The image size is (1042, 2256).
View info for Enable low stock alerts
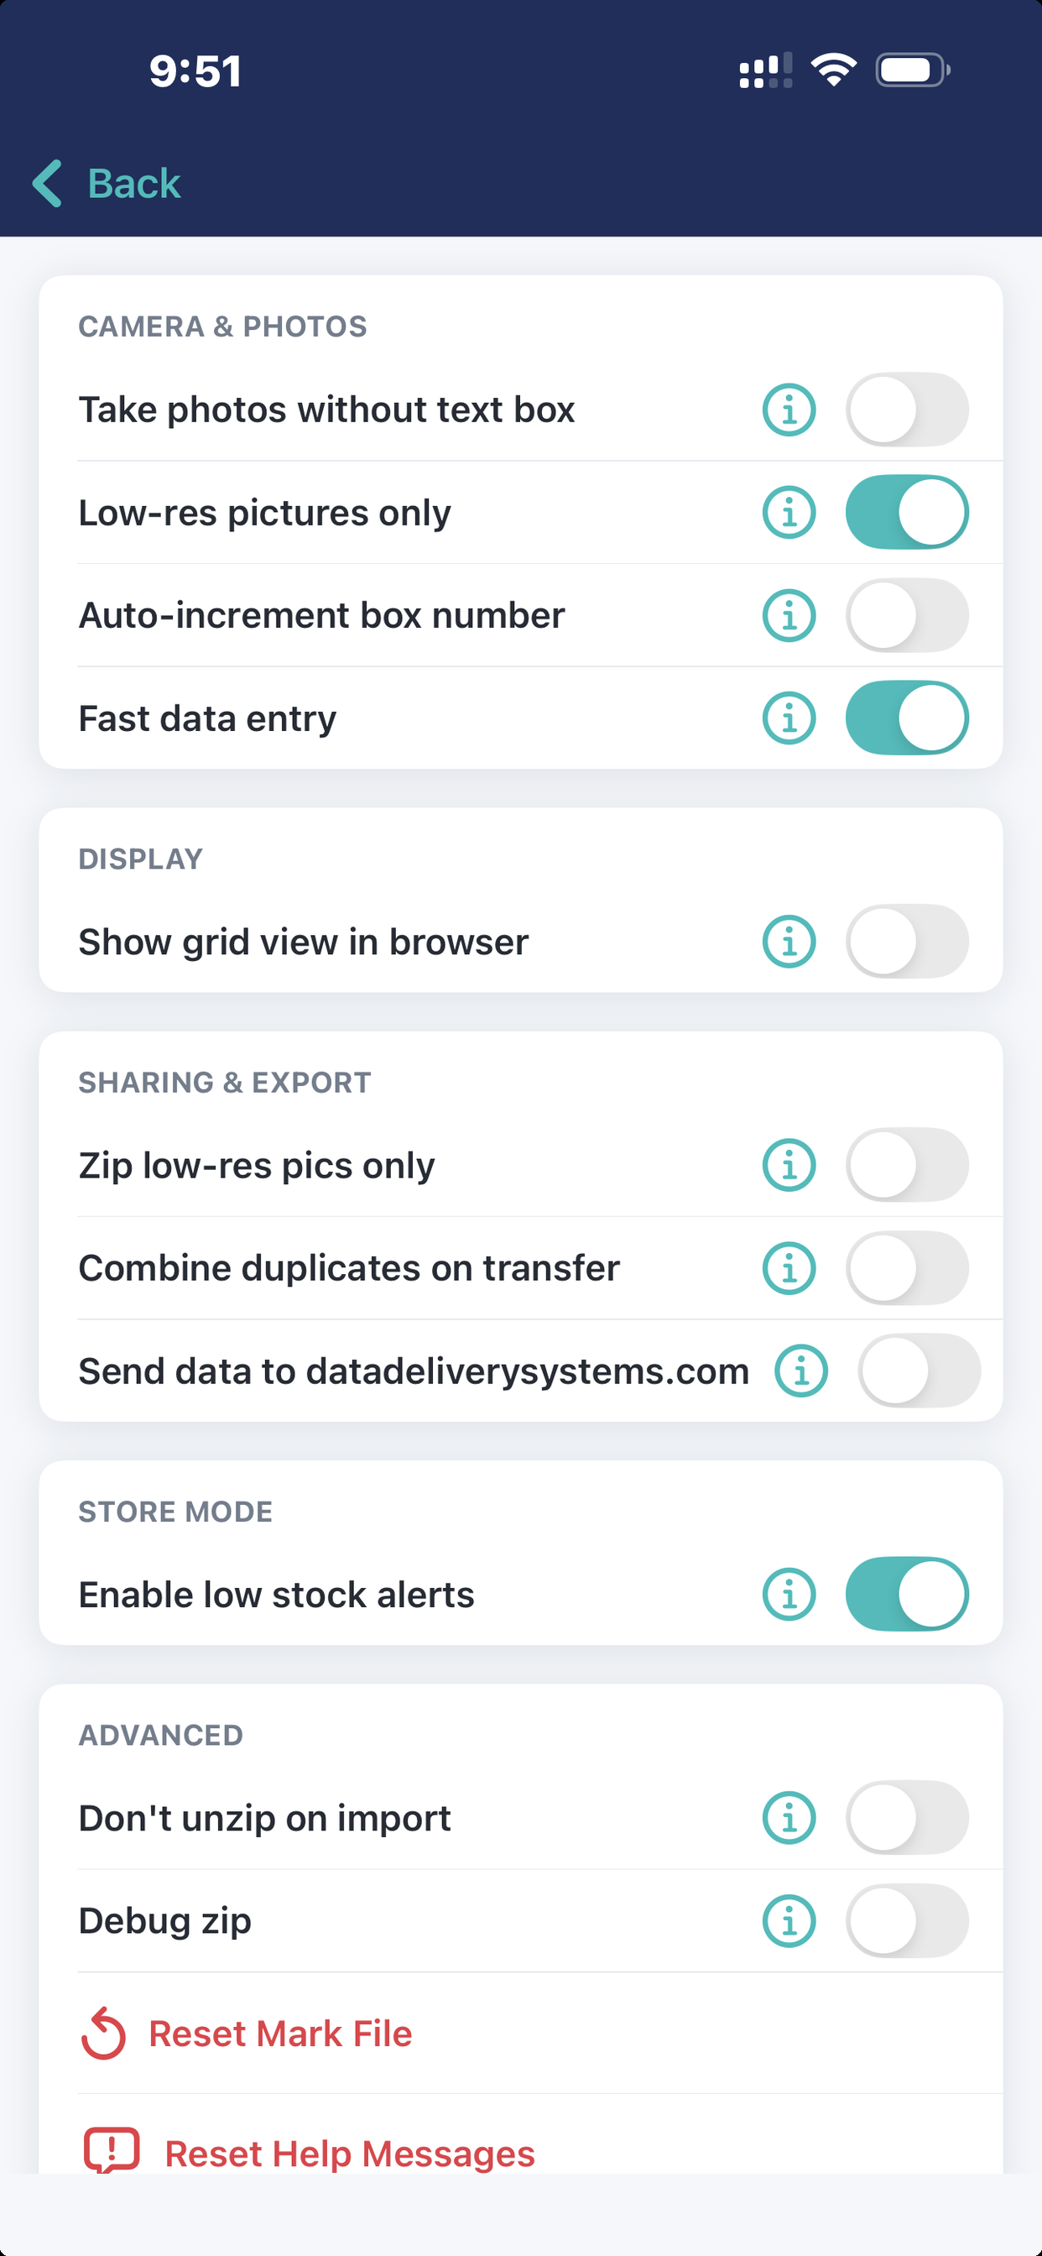(789, 1594)
